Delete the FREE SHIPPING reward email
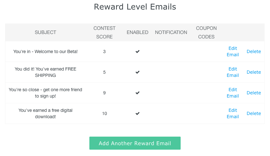 [x=254, y=72]
